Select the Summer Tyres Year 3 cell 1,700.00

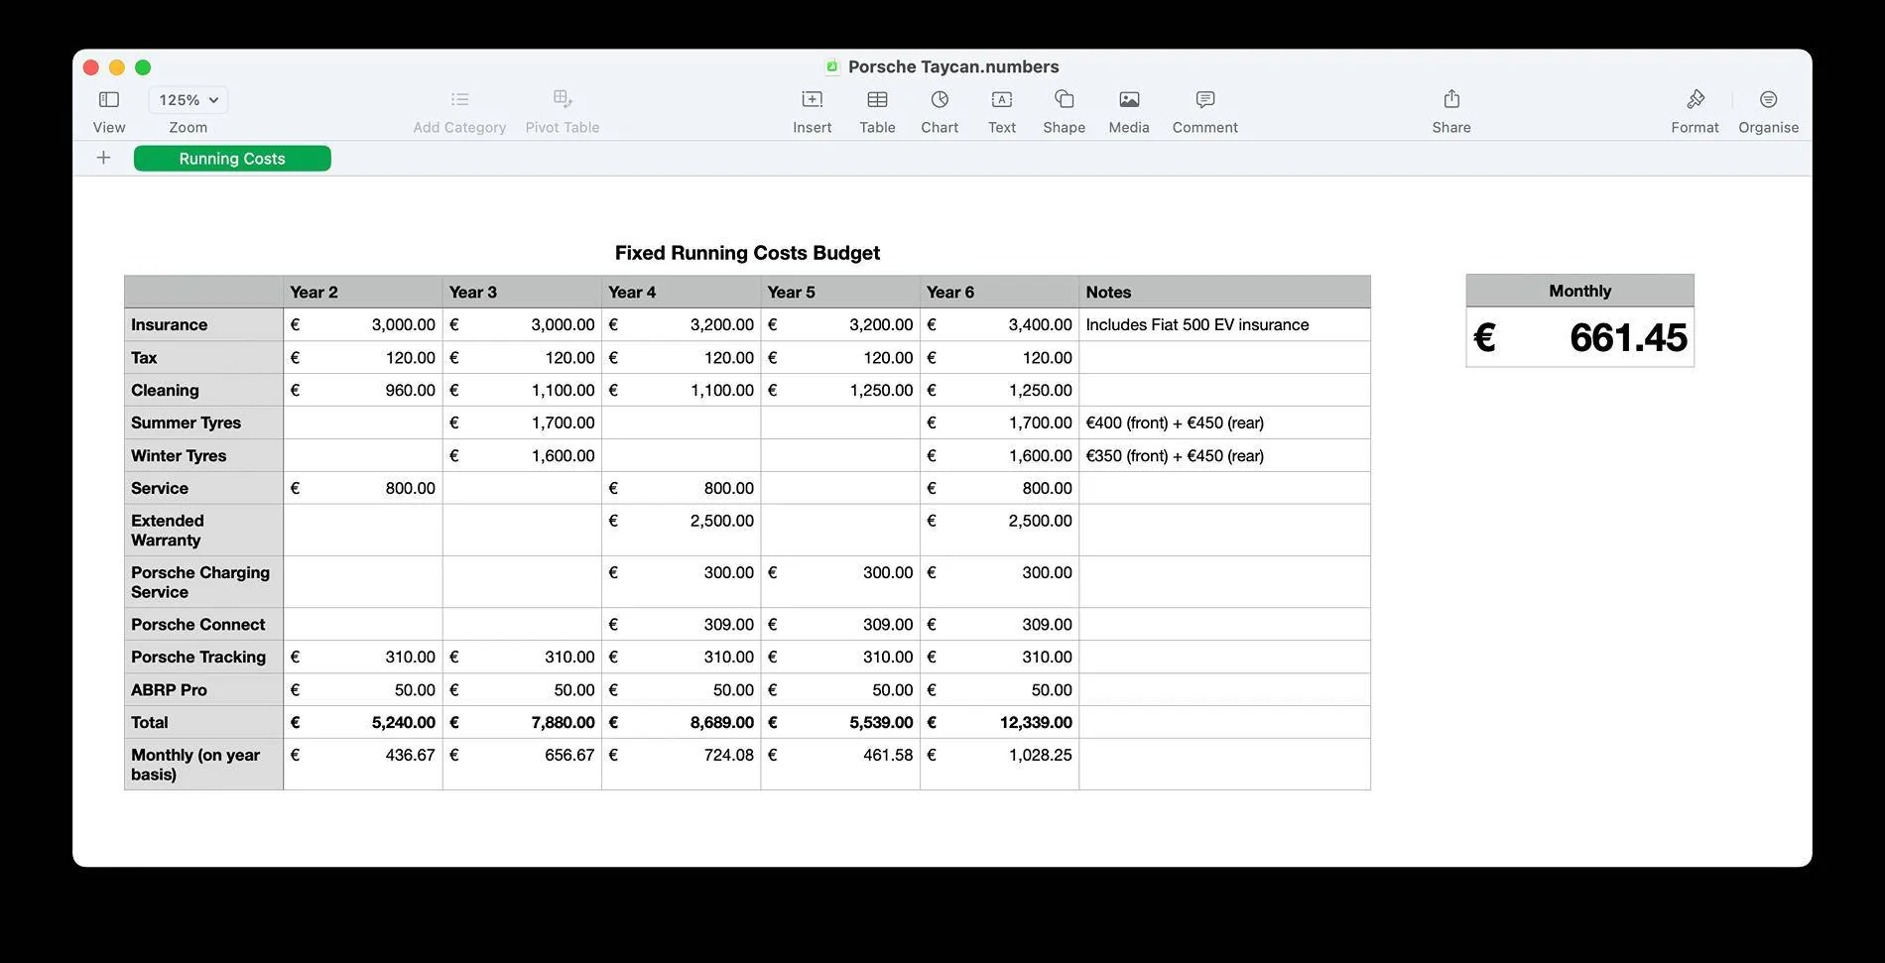click(x=522, y=422)
